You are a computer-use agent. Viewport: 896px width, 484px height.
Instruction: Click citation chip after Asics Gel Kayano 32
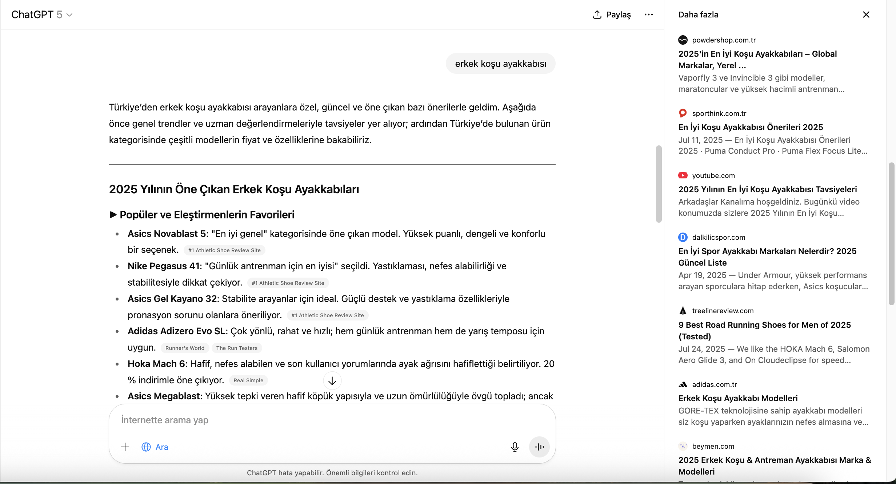coord(328,315)
